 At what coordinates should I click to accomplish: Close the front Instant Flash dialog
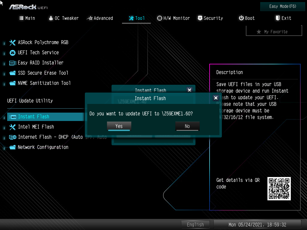216,98
